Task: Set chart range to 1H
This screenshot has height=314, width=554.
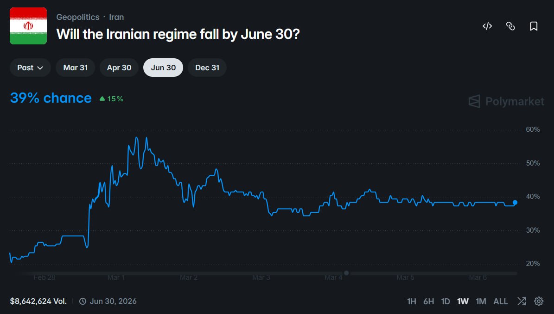Action: [412, 302]
